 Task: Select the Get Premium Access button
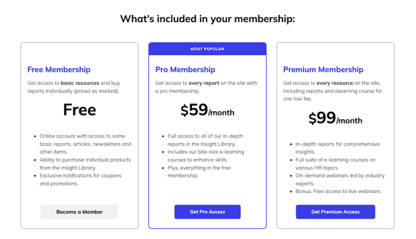point(335,212)
